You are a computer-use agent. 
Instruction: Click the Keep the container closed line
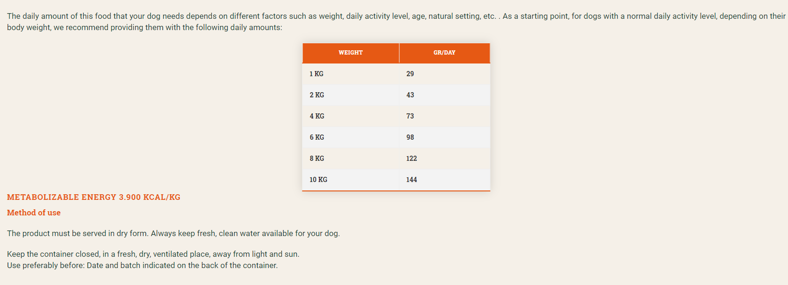pyautogui.click(x=153, y=254)
